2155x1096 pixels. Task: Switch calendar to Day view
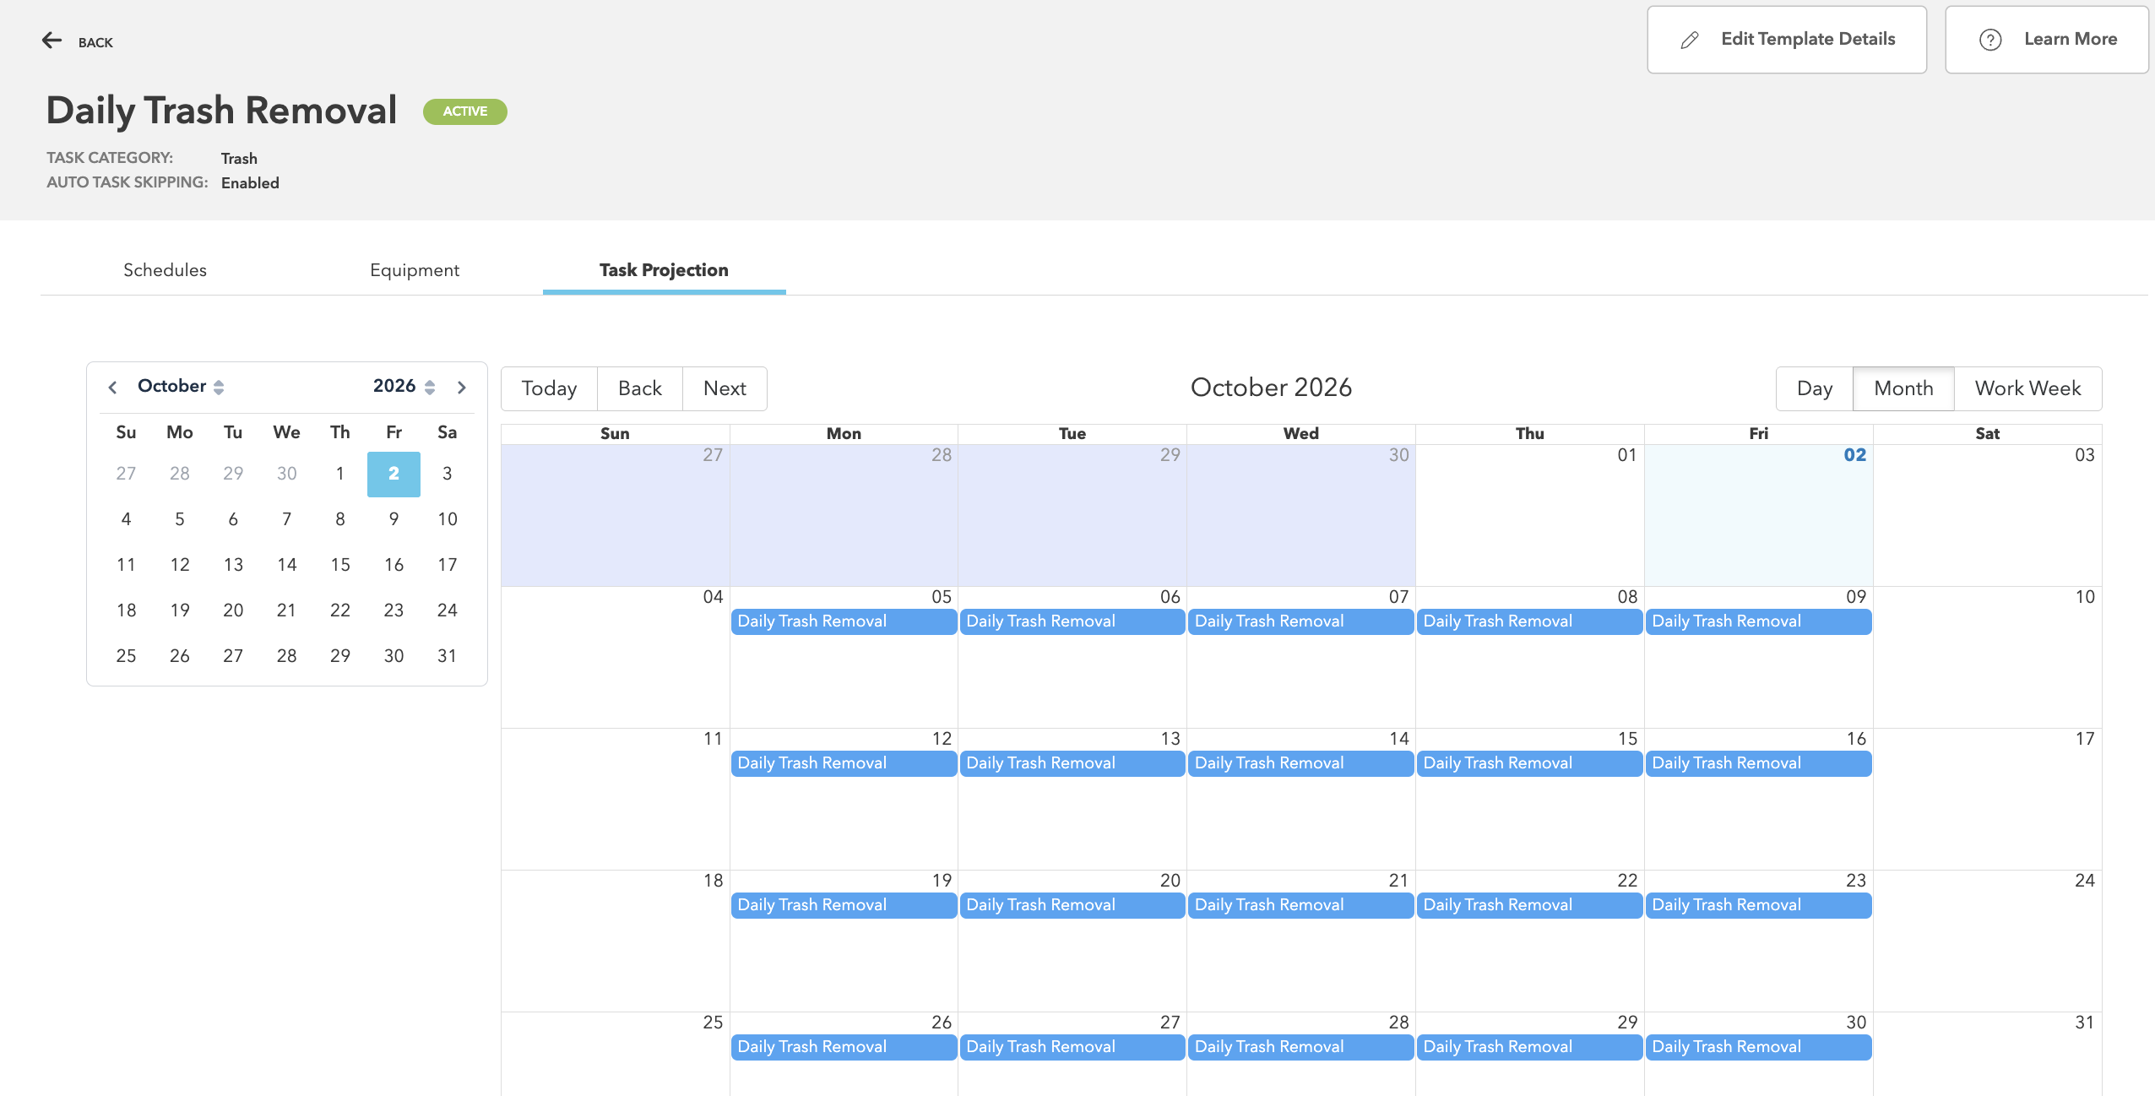pos(1815,388)
